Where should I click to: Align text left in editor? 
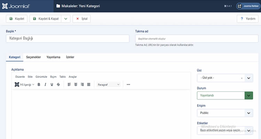click(69, 84)
